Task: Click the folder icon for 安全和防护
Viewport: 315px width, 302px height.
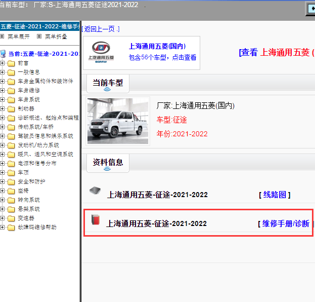Action: coord(11,182)
